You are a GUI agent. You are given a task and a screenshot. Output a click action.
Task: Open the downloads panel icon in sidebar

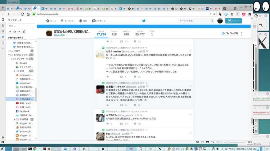coord(3,26)
